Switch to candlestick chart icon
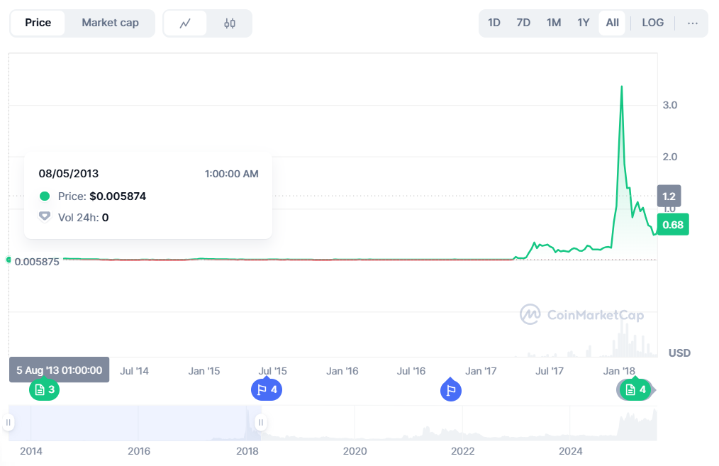Image resolution: width=719 pixels, height=466 pixels. click(230, 23)
